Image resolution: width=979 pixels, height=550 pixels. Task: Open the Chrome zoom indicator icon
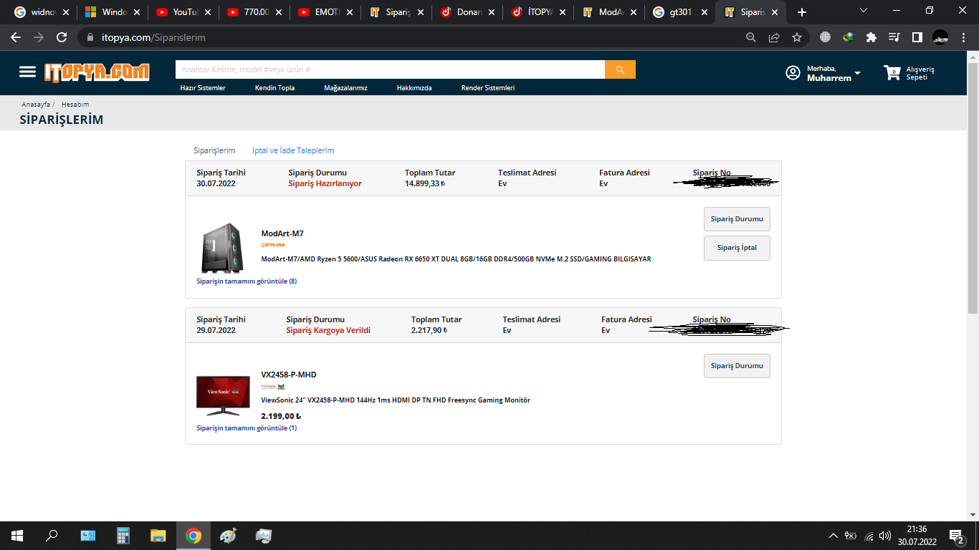[751, 37]
